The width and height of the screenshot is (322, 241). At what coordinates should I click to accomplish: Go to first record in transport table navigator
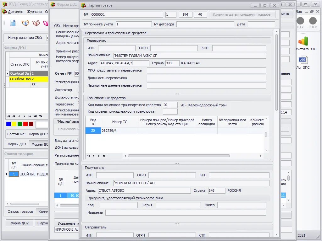point(88,156)
